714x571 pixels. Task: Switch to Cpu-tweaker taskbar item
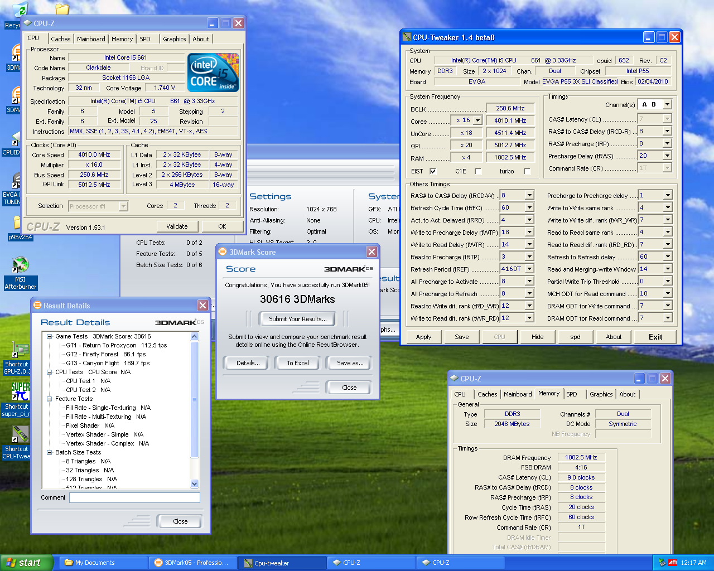tap(282, 563)
